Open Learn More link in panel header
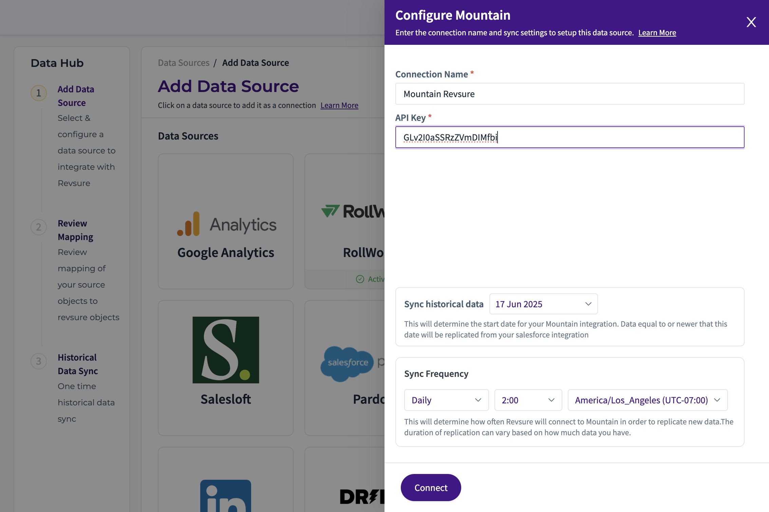Image resolution: width=769 pixels, height=512 pixels. [x=657, y=33]
